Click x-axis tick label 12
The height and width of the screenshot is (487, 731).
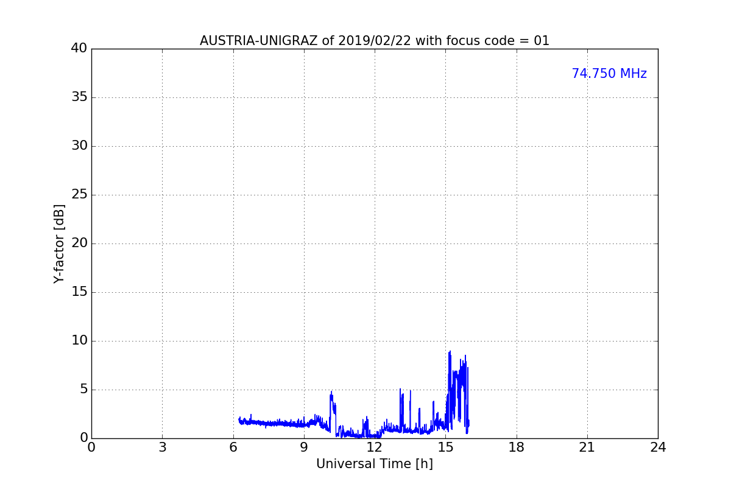point(375,447)
